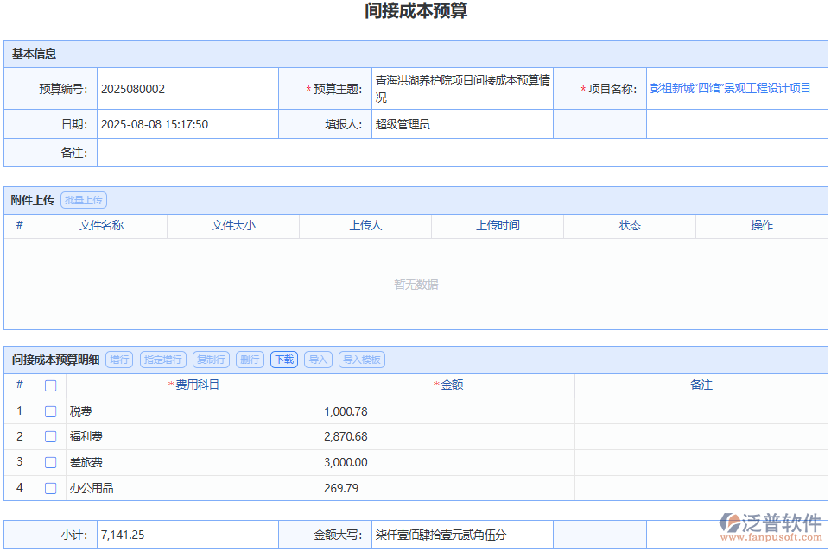Select the 预算主题 subject text field

[x=462, y=87]
